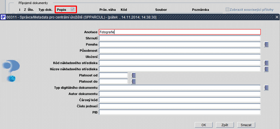This screenshot has height=129, width=280.
Task: Click the Autor dokumentu label
Action: pos(83,94)
